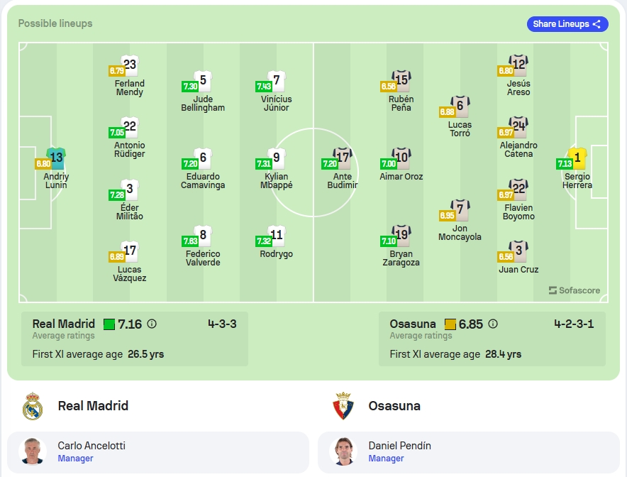Click Vinícius Júnior's number 7 shirt
Image resolution: width=627 pixels, height=477 pixels.
[277, 81]
